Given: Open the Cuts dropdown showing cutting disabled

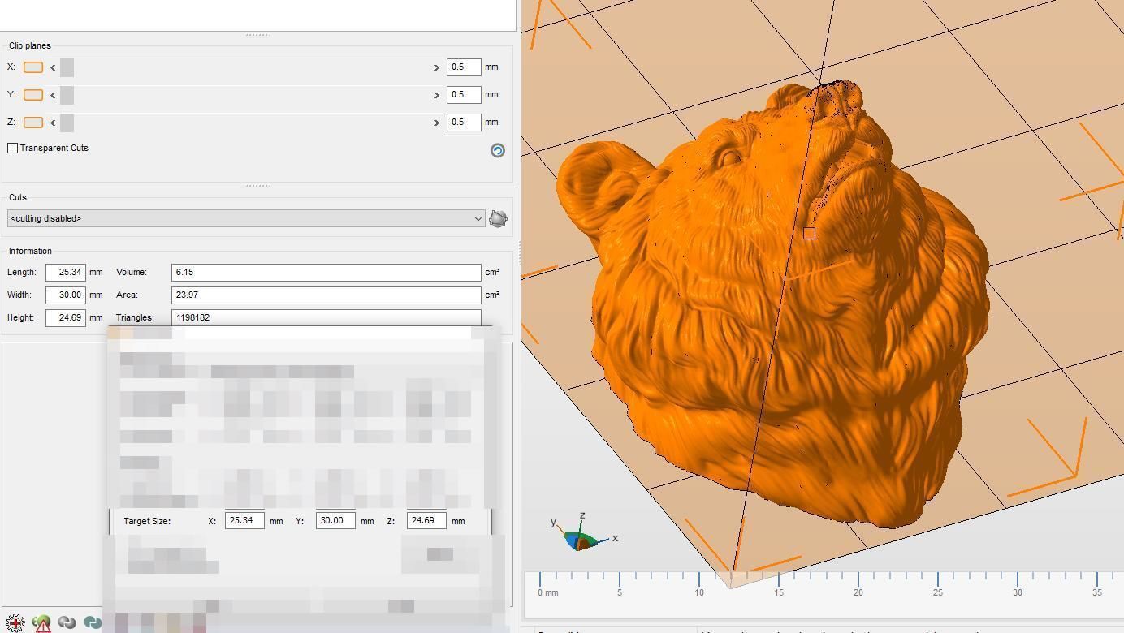Looking at the screenshot, I should [x=246, y=218].
